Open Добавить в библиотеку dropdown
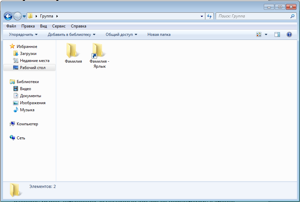This screenshot has height=202, width=300. click(x=71, y=35)
